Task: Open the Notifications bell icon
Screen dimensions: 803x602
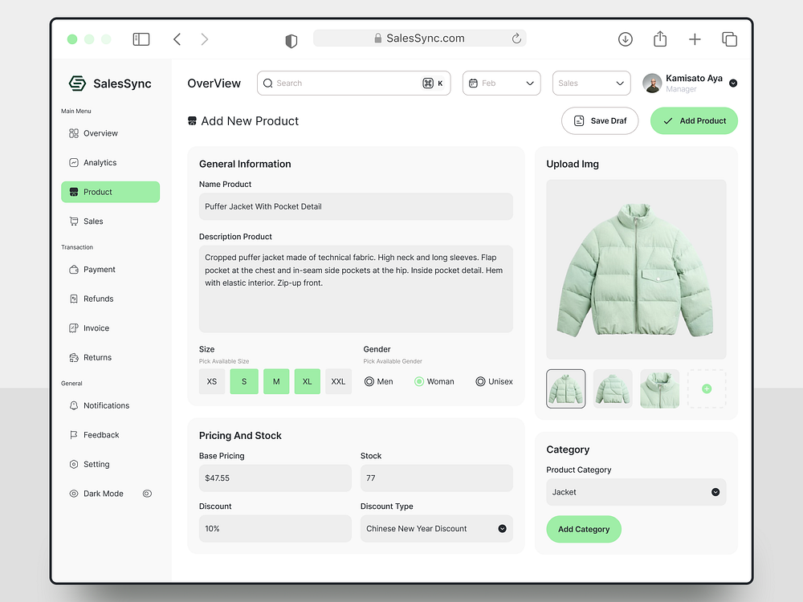Action: tap(72, 405)
